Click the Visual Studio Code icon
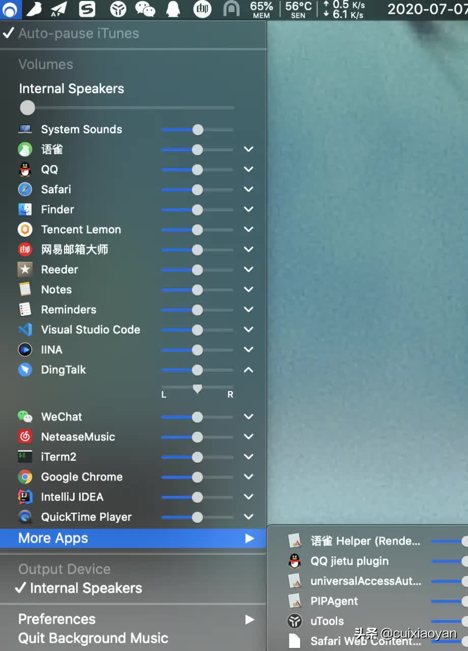 25,330
